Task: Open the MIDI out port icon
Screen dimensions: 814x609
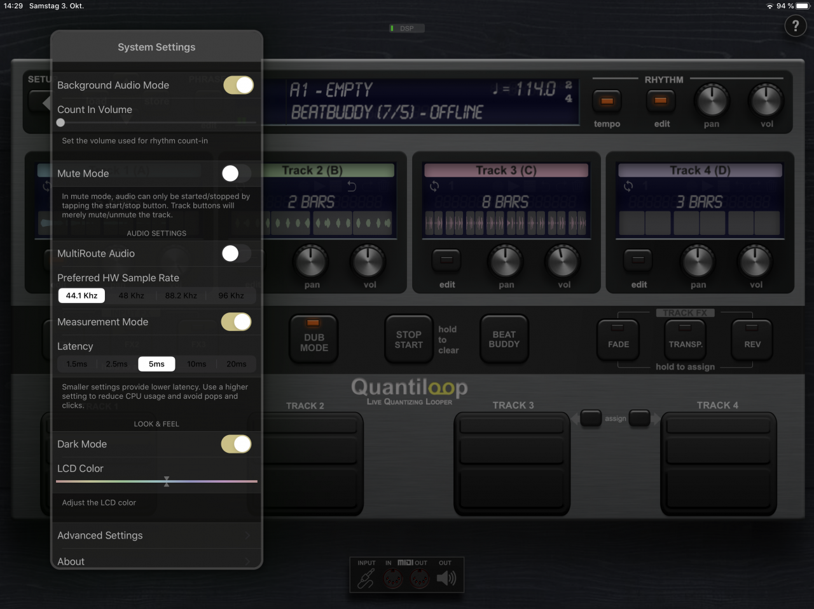Action: pyautogui.click(x=420, y=578)
